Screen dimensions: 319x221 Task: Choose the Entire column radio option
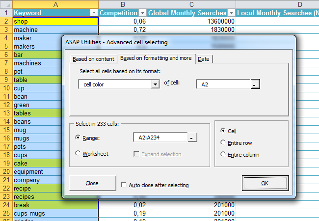[223, 154]
